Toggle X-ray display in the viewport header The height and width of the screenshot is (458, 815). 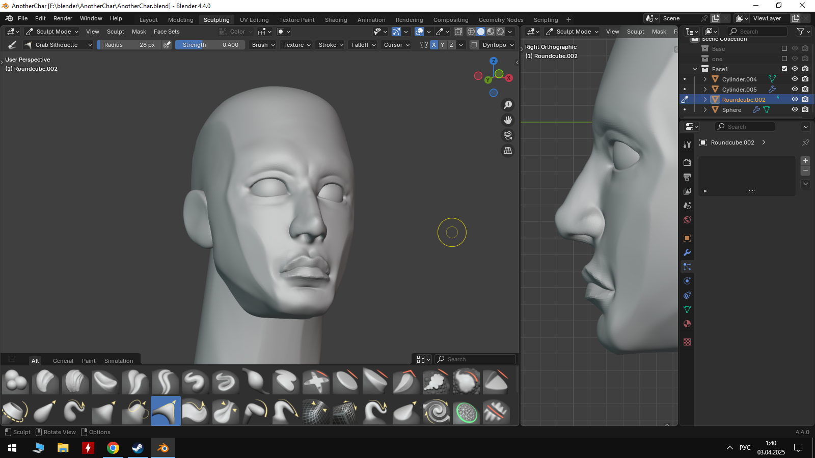click(x=458, y=32)
